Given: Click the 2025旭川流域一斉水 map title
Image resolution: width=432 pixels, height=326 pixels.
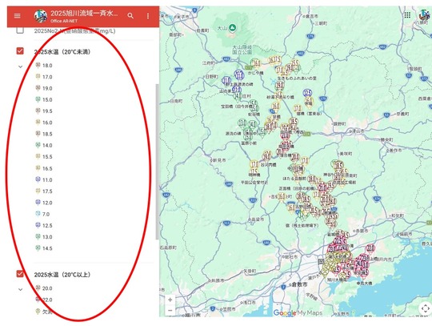Looking at the screenshot, I should (84, 14).
